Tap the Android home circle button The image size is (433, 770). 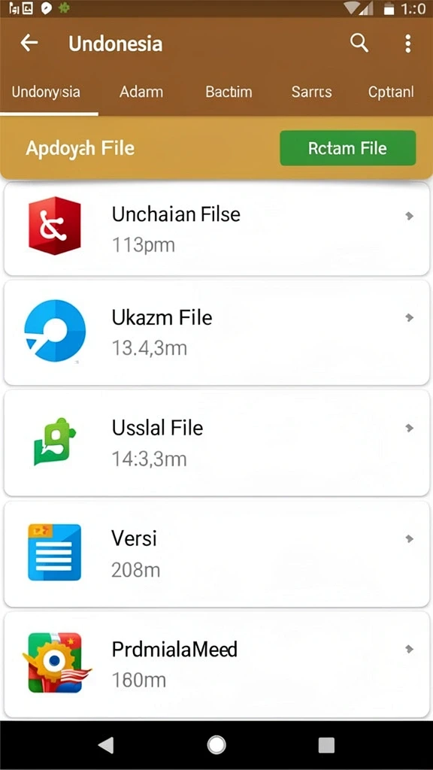(x=216, y=745)
